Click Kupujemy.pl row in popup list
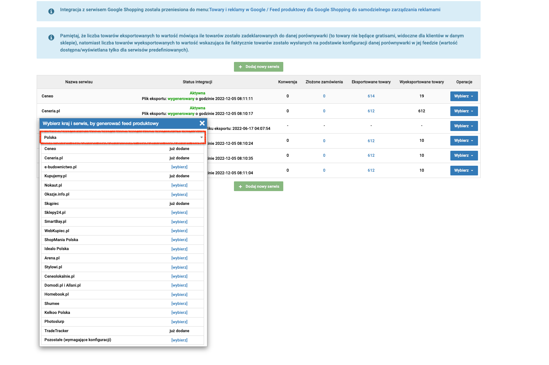549x365 pixels. pos(123,176)
